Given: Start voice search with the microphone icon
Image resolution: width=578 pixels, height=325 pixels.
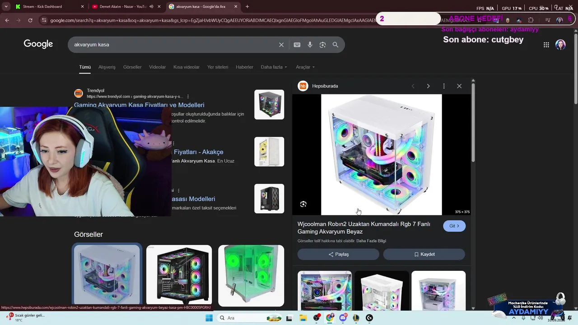Looking at the screenshot, I should point(310,45).
